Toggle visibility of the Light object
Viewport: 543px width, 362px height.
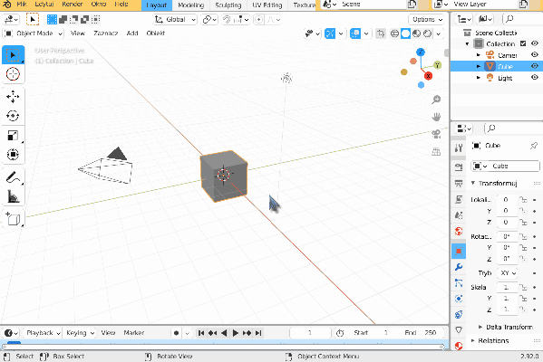(x=535, y=78)
